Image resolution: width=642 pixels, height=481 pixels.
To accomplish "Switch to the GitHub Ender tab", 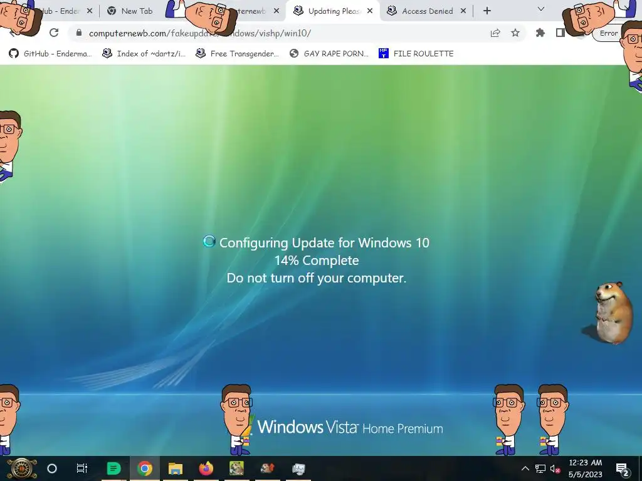I will (x=61, y=11).
